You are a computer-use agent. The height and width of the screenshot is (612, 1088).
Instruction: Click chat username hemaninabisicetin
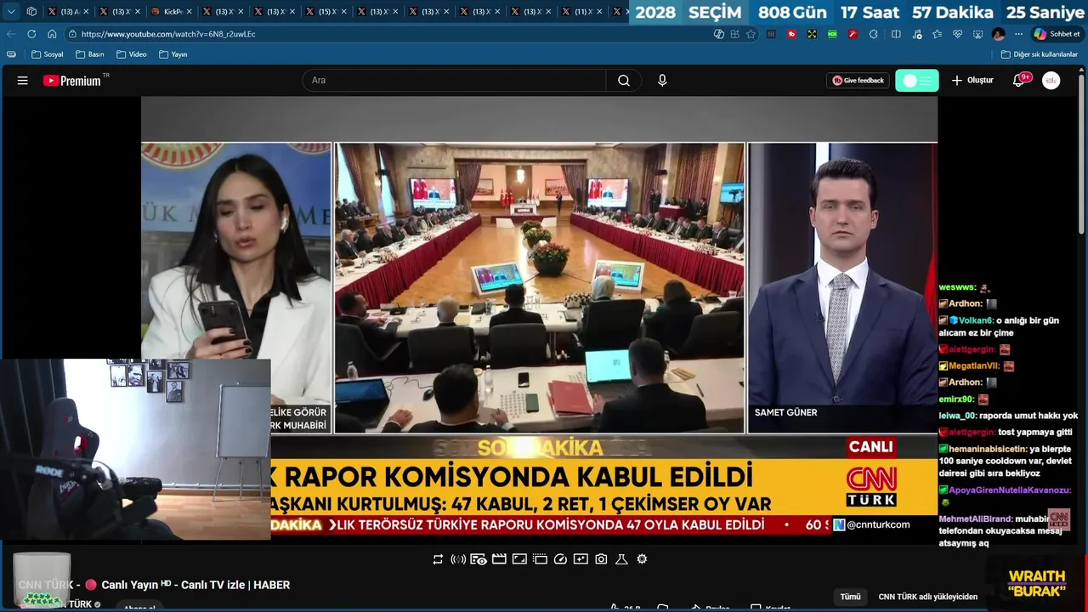pos(987,449)
